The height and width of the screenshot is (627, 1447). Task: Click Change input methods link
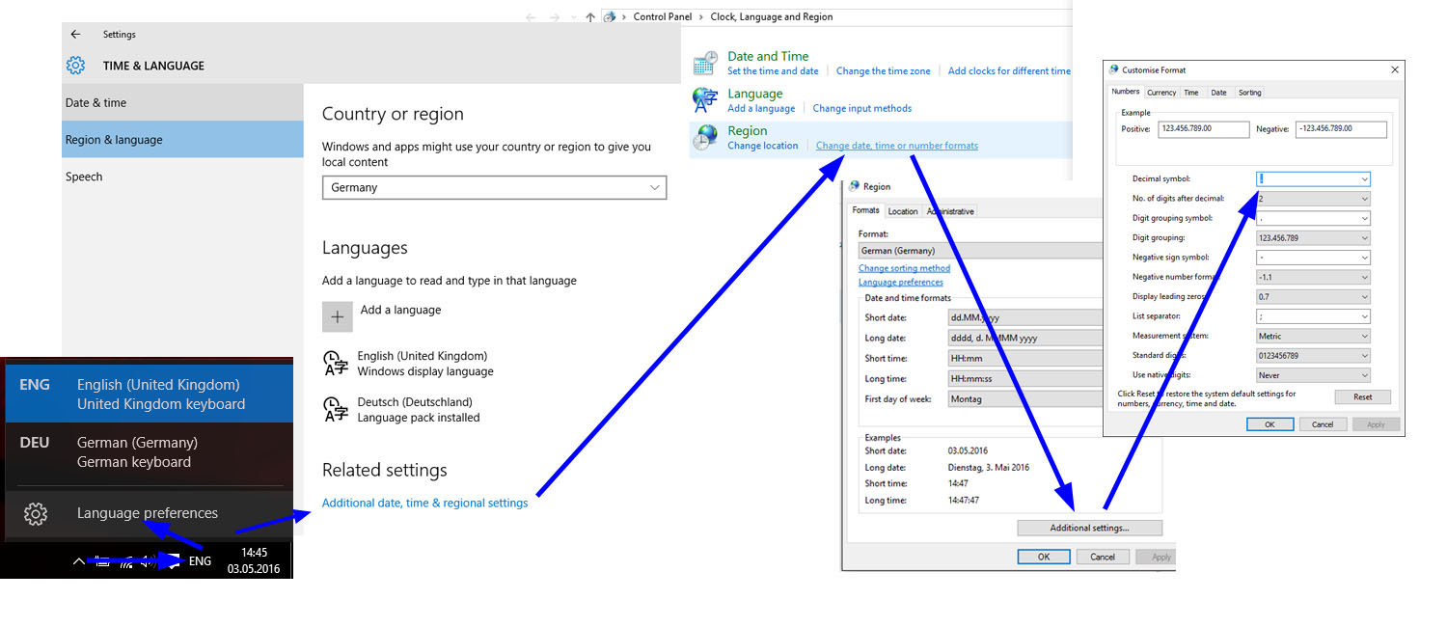coord(861,108)
